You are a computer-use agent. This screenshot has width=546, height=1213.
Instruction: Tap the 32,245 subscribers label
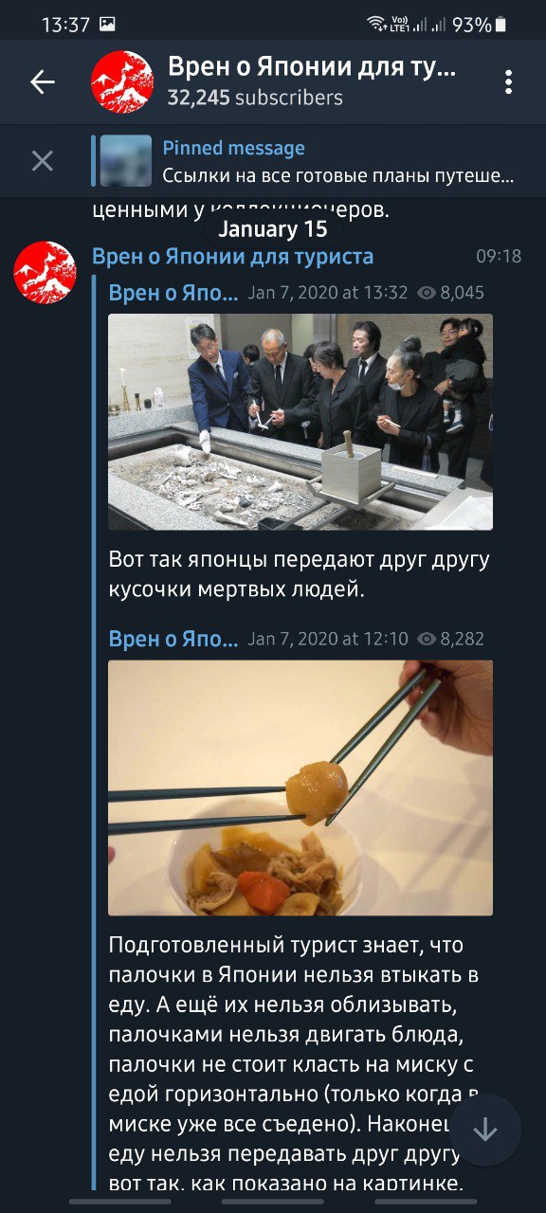point(255,98)
